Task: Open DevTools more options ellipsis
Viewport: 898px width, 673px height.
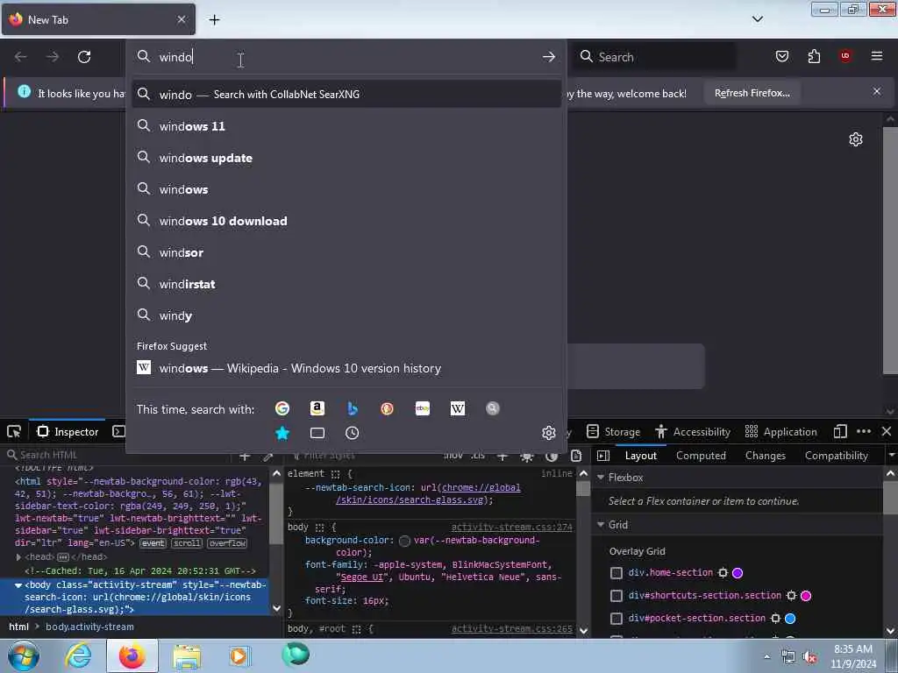Action: coord(864,431)
